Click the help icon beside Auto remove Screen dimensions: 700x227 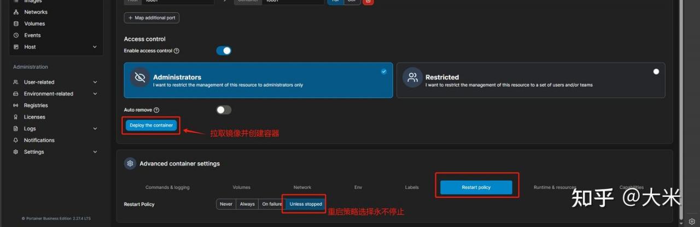point(156,110)
